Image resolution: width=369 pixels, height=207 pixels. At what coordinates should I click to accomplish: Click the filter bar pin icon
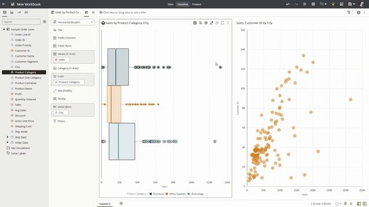tap(349, 13)
